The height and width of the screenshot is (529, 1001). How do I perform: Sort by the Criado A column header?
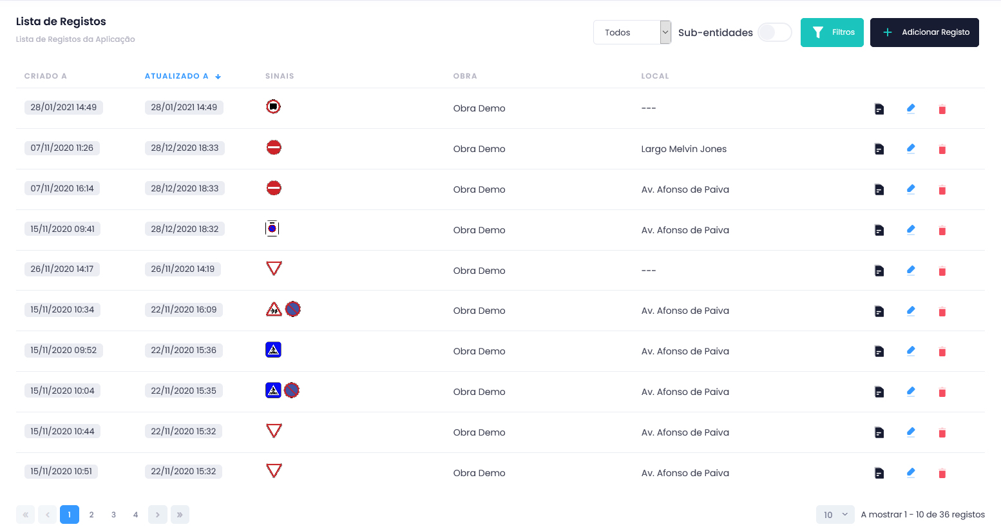tap(46, 76)
